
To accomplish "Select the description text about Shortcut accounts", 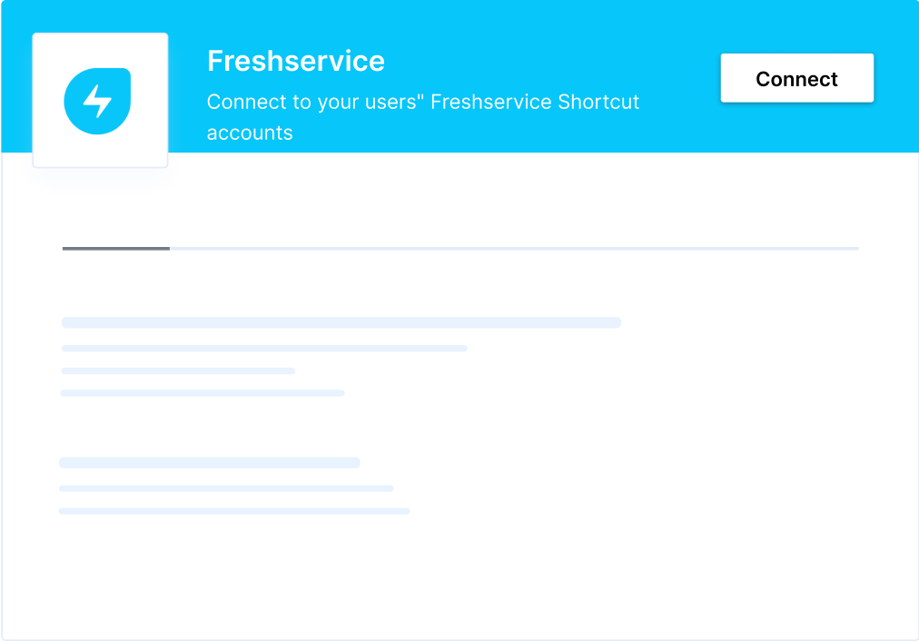I will point(423,117).
